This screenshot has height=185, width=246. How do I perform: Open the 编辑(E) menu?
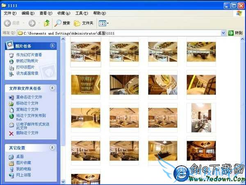click(x=28, y=13)
